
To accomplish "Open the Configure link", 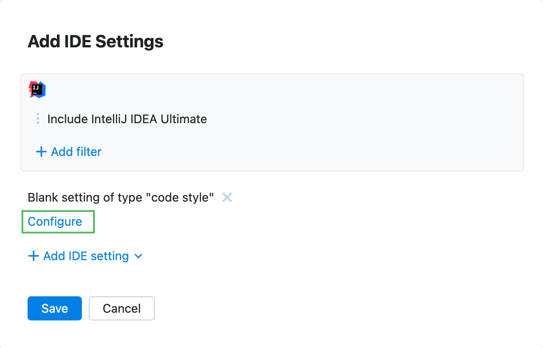I will pos(55,221).
